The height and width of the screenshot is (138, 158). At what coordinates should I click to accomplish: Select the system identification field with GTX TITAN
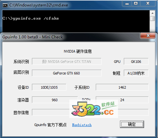tap(67, 62)
